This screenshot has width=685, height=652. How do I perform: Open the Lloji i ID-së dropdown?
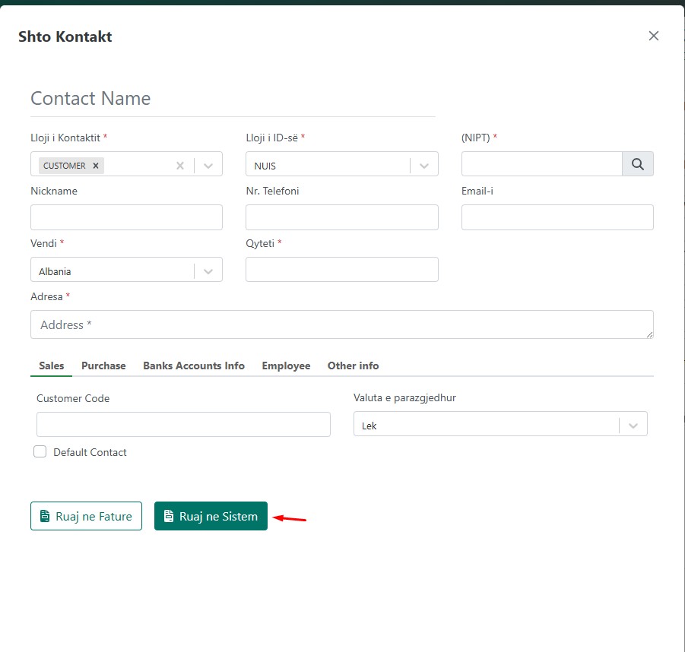click(424, 166)
